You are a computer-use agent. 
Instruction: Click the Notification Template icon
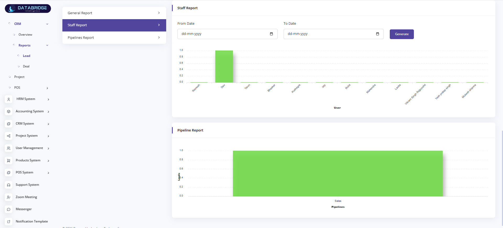coord(9,221)
